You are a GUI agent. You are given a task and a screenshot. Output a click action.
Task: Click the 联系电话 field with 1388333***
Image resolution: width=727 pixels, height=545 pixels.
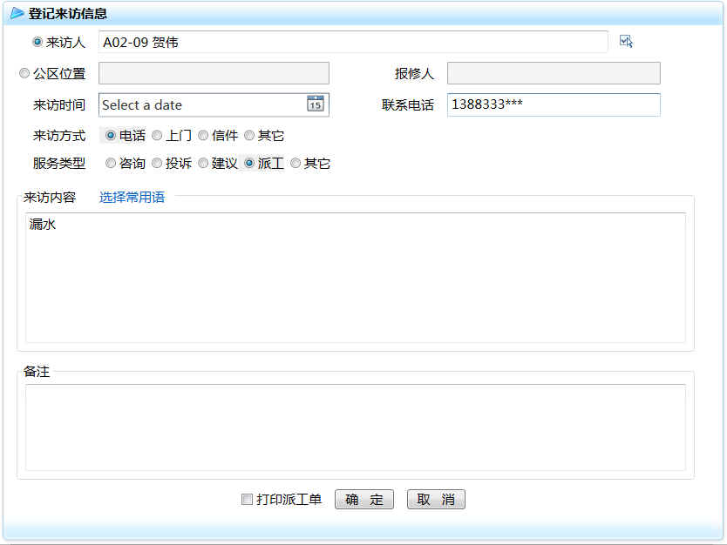point(554,104)
